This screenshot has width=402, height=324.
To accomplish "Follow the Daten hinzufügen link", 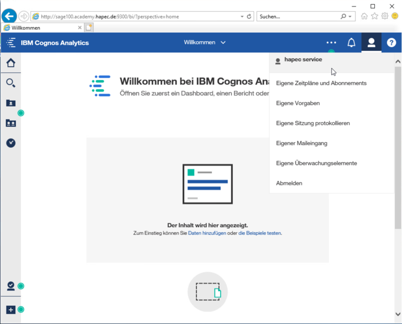I will [207, 233].
